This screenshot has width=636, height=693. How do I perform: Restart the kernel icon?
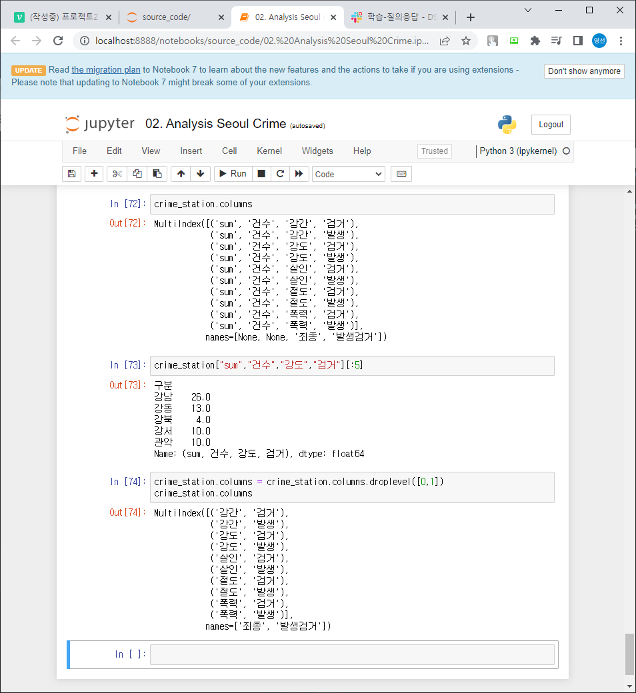[280, 174]
